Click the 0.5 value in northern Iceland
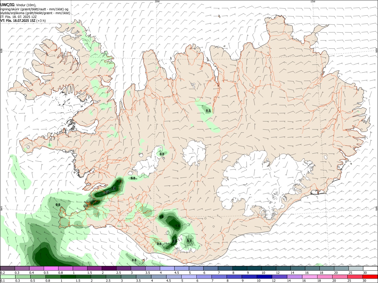 tap(208, 111)
